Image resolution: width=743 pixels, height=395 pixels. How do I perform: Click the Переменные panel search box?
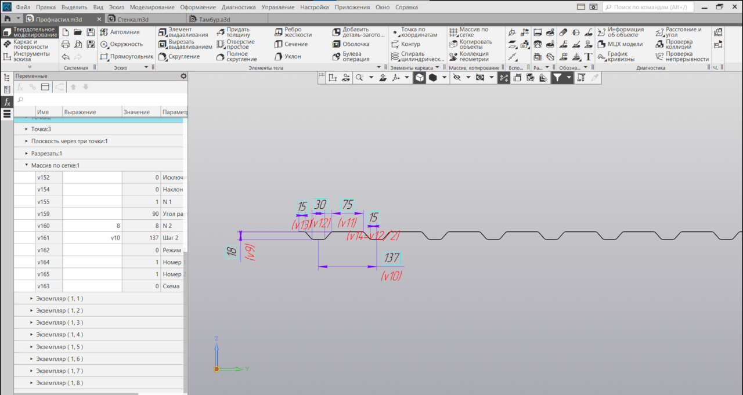[x=101, y=100]
